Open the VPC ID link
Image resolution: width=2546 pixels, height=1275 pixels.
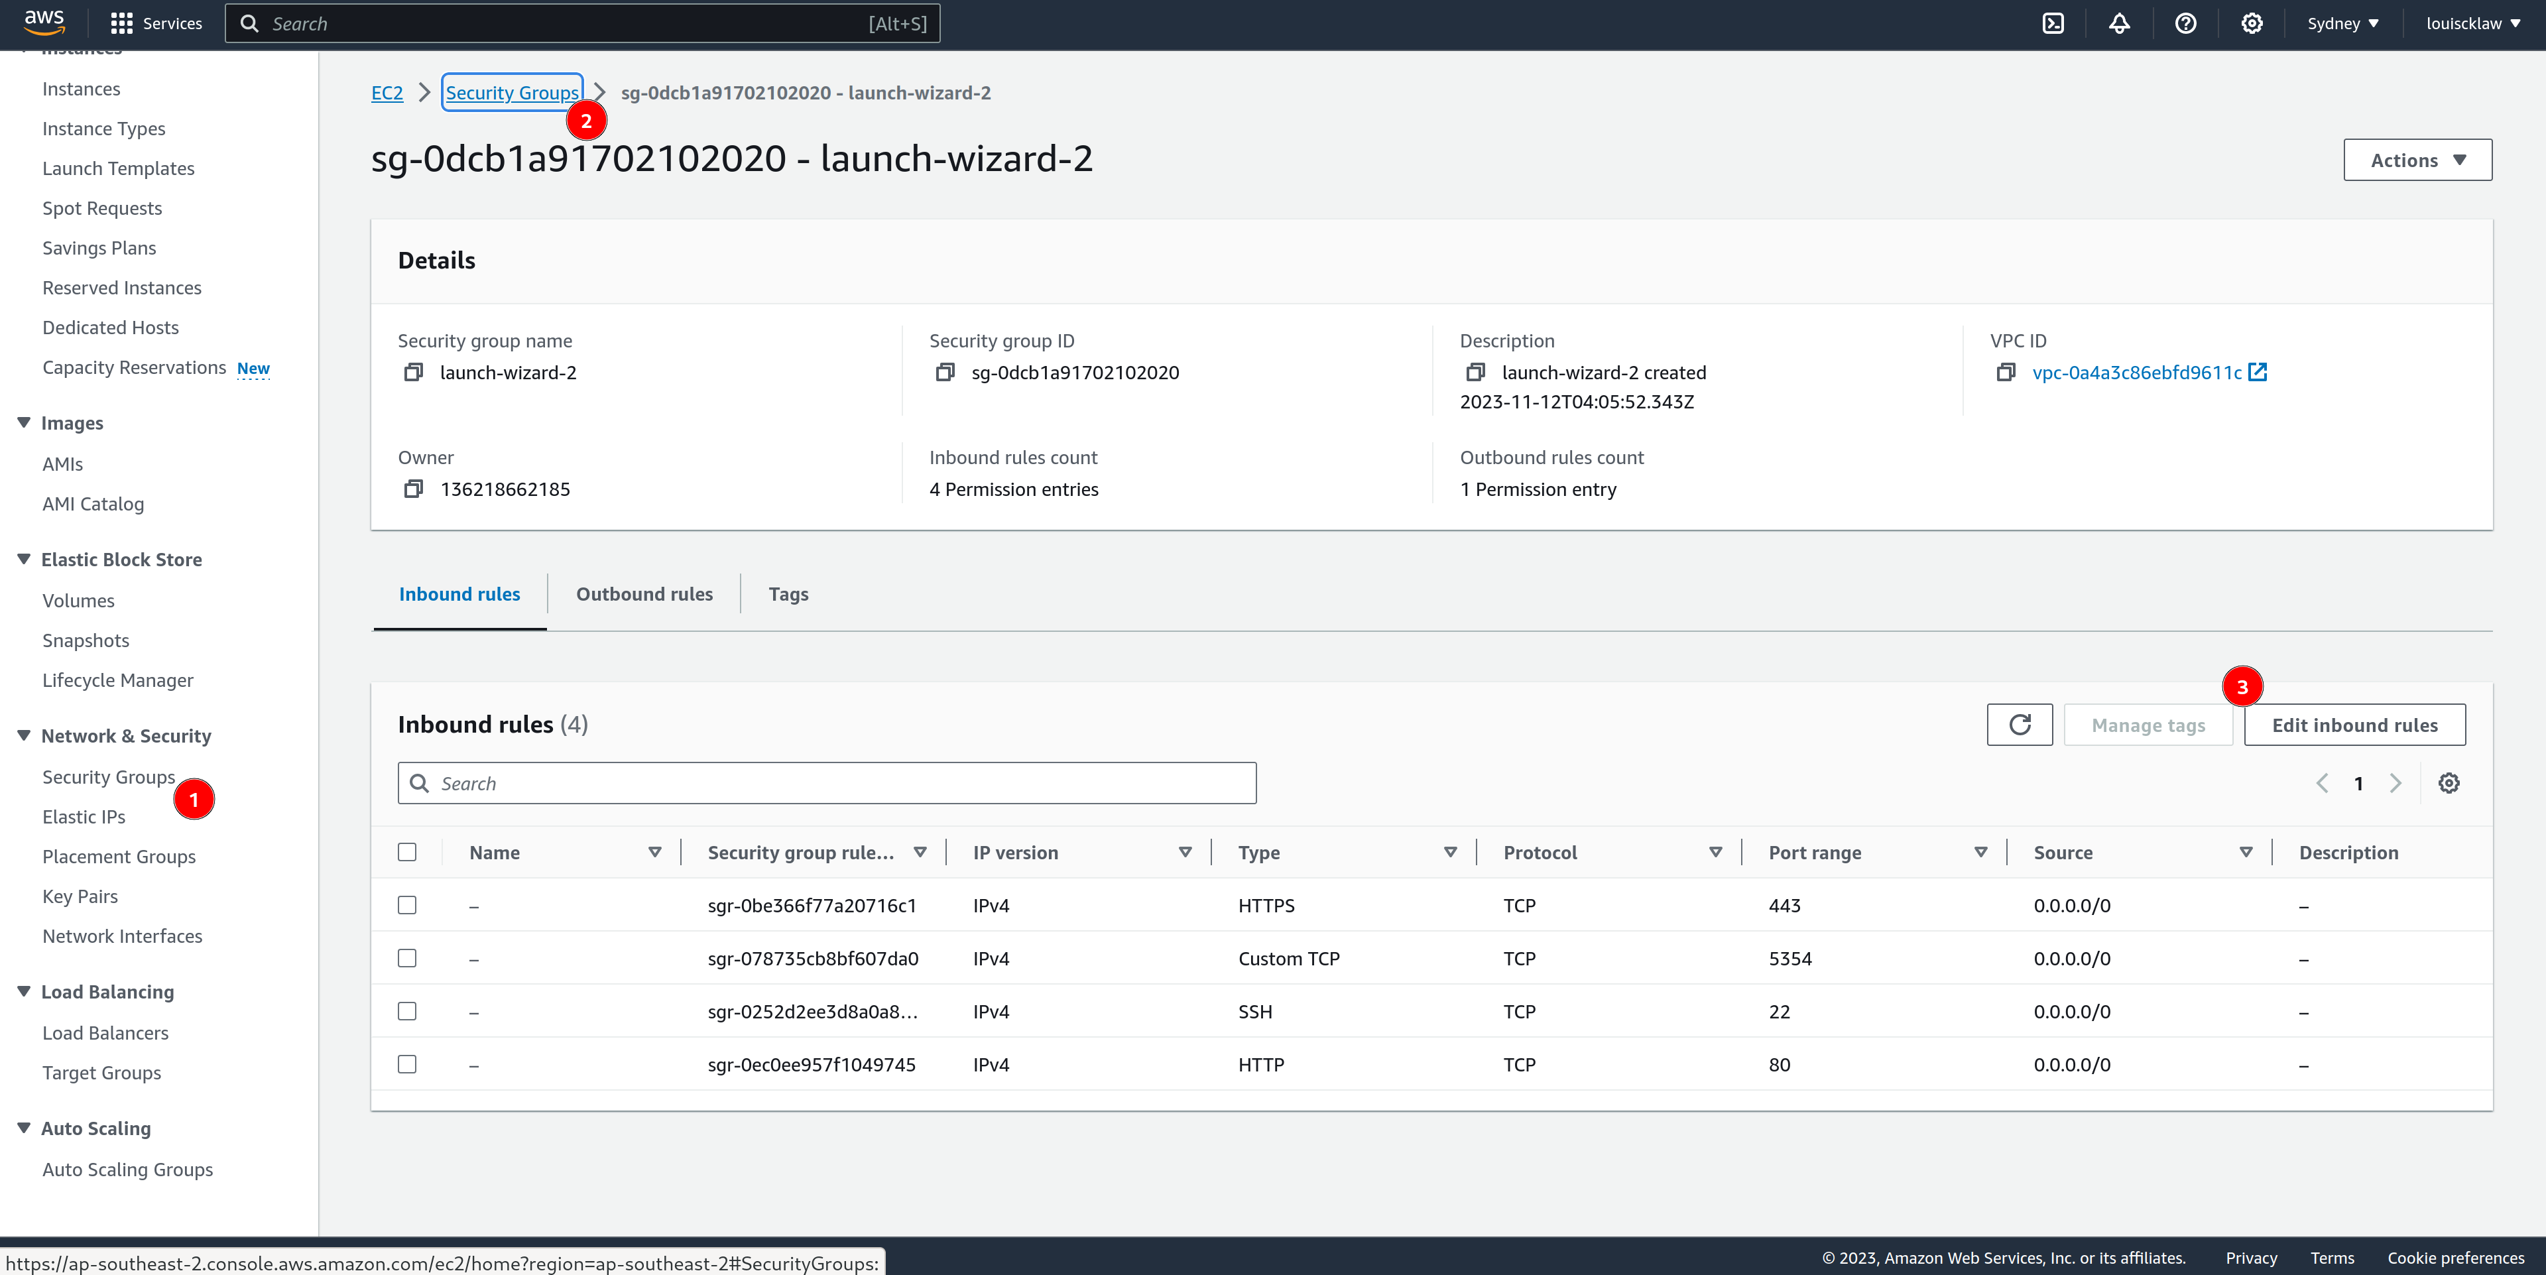coord(2136,373)
